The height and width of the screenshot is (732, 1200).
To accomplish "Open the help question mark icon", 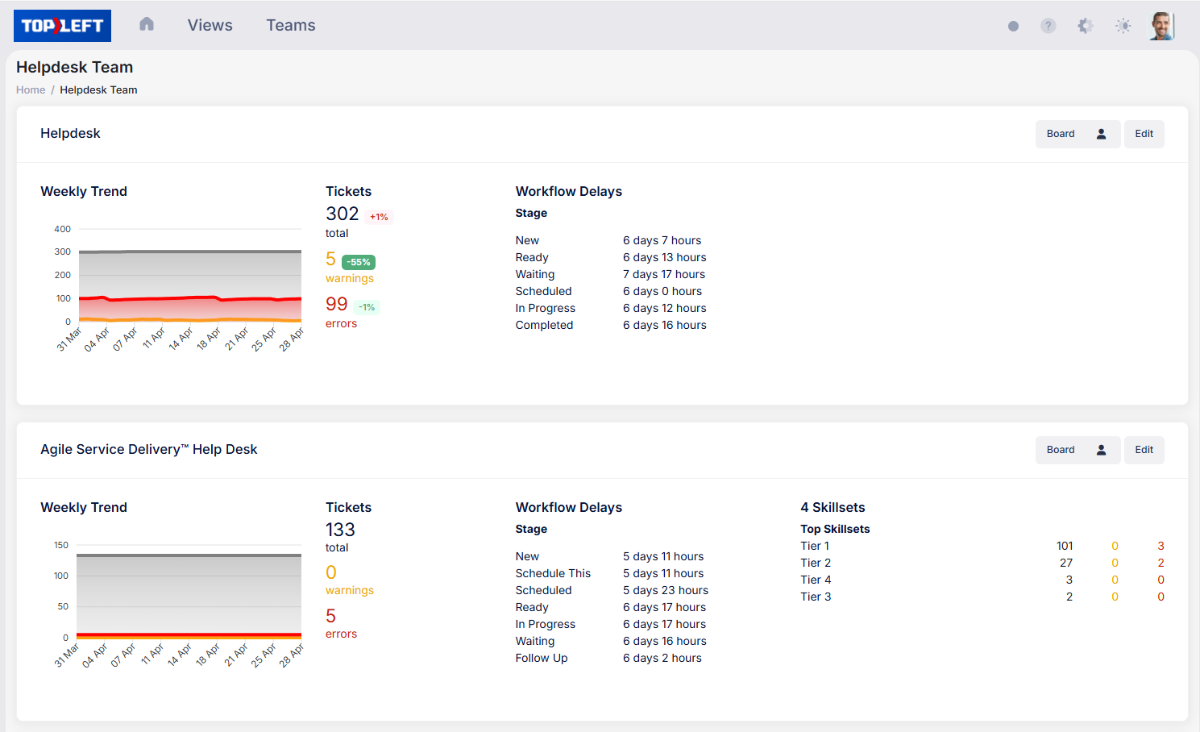I will (x=1048, y=26).
